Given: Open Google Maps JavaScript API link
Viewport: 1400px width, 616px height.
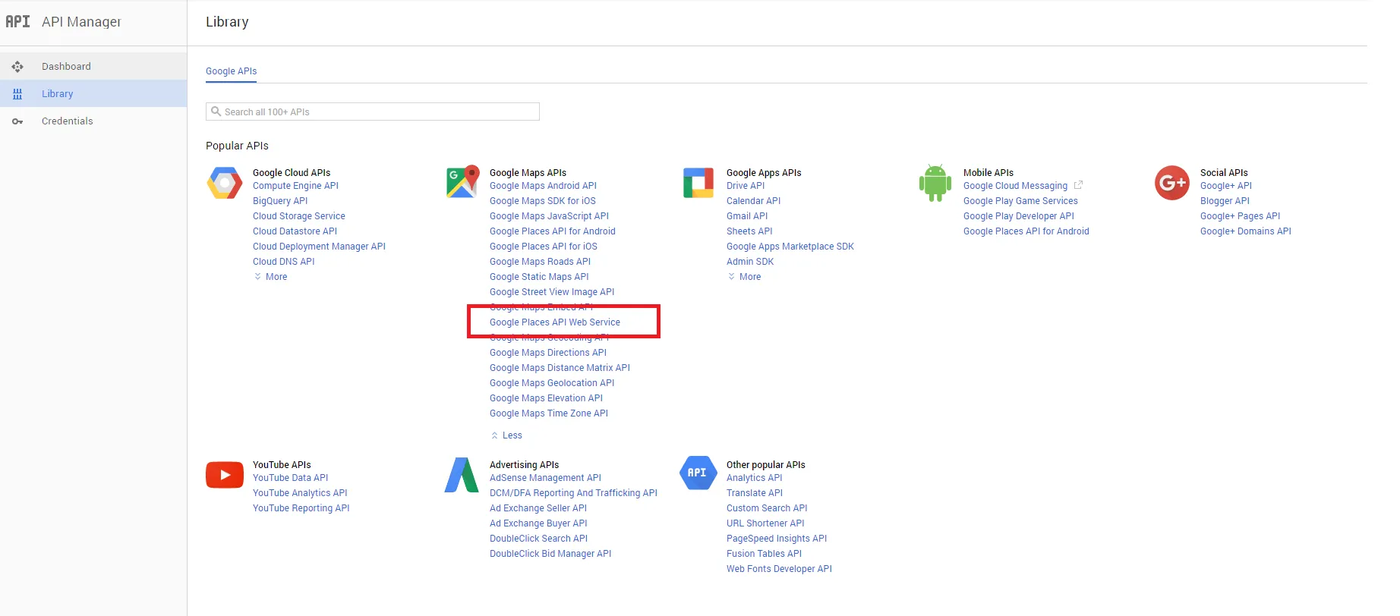Looking at the screenshot, I should [549, 216].
